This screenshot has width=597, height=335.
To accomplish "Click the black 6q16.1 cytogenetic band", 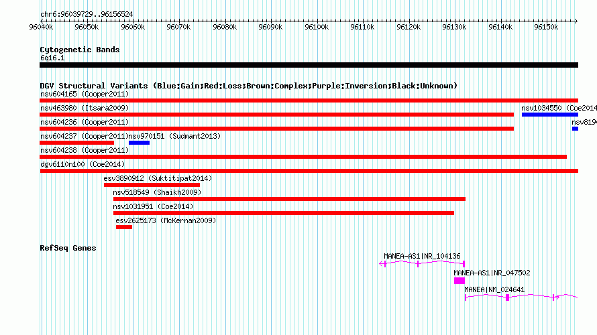I will click(x=309, y=65).
